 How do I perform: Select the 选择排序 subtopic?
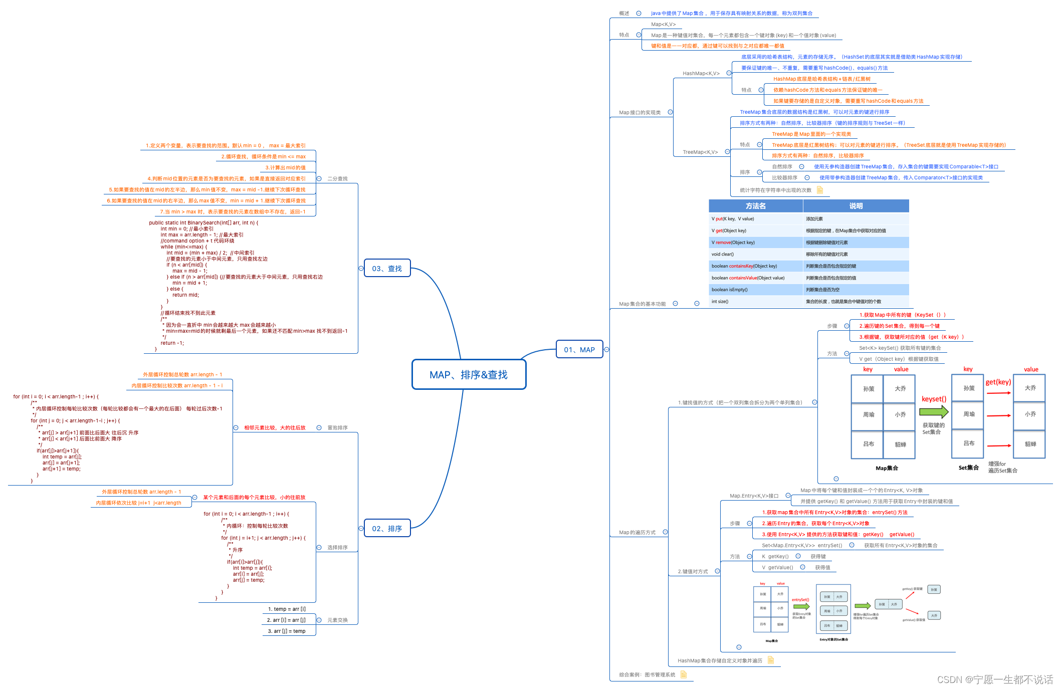tap(337, 547)
